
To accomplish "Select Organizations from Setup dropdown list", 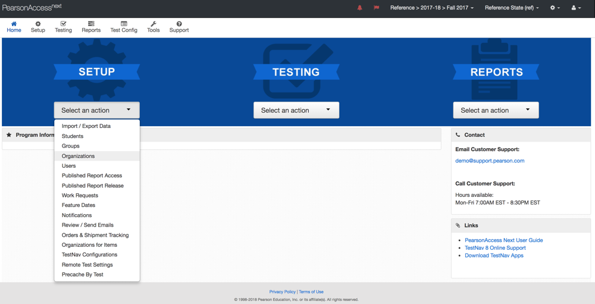I will pyautogui.click(x=78, y=156).
